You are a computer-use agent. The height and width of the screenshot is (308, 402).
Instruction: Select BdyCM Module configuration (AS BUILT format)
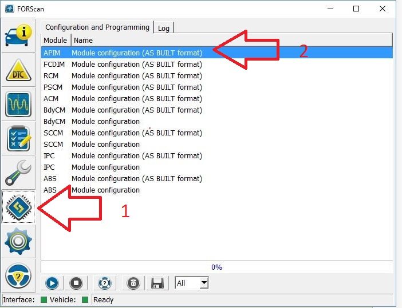click(x=217, y=110)
